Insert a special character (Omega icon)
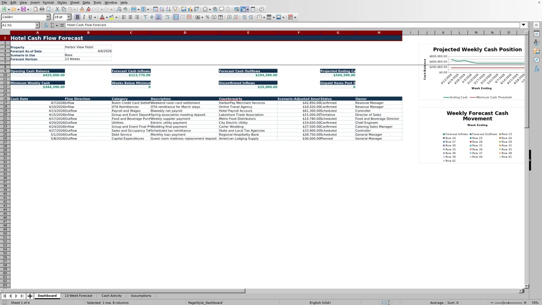The height and width of the screenshot is (305, 542). point(205,9)
